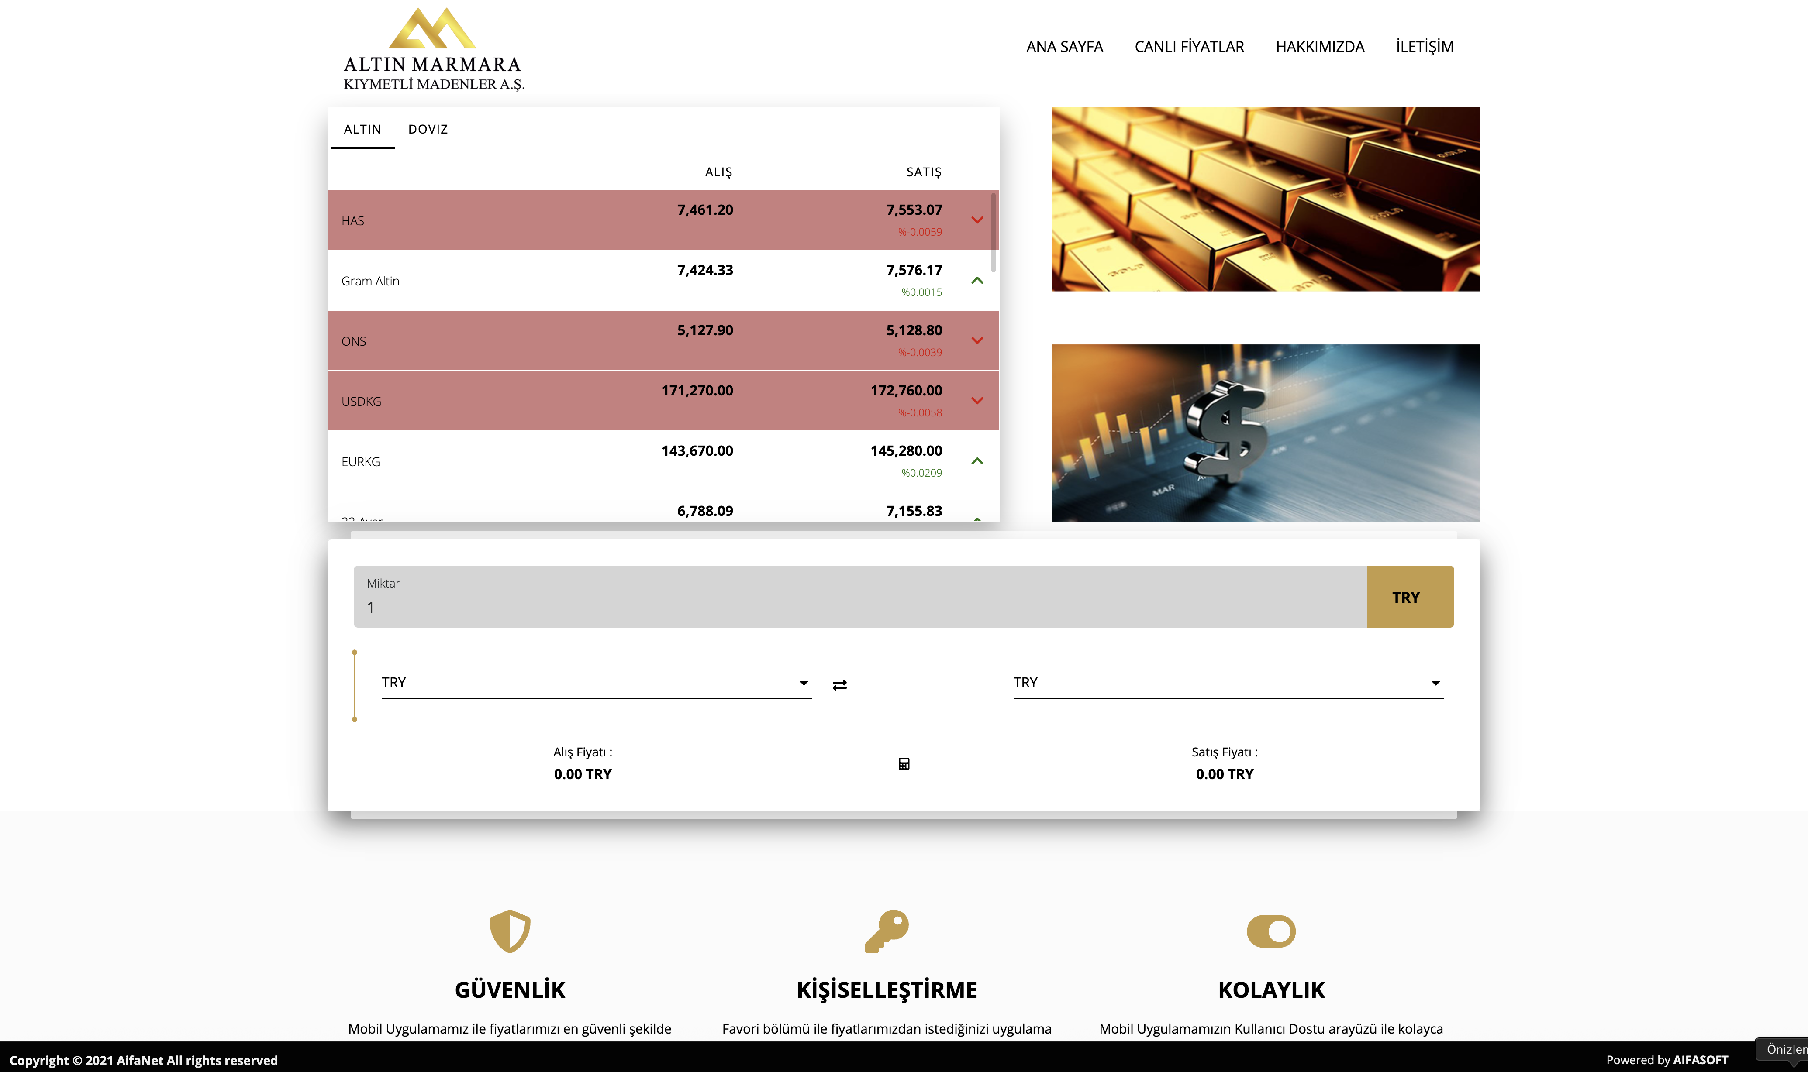Go to the İLETİŞİM page
Image resolution: width=1808 pixels, height=1072 pixels.
click(1424, 47)
